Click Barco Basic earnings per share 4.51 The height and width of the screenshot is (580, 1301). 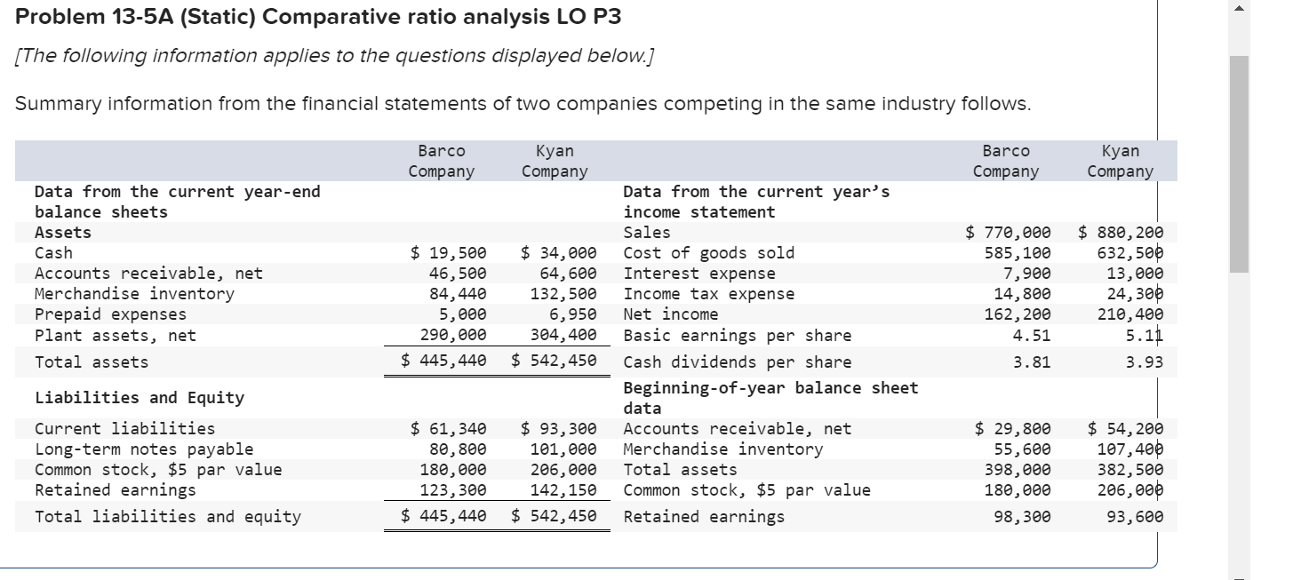[x=1032, y=336]
